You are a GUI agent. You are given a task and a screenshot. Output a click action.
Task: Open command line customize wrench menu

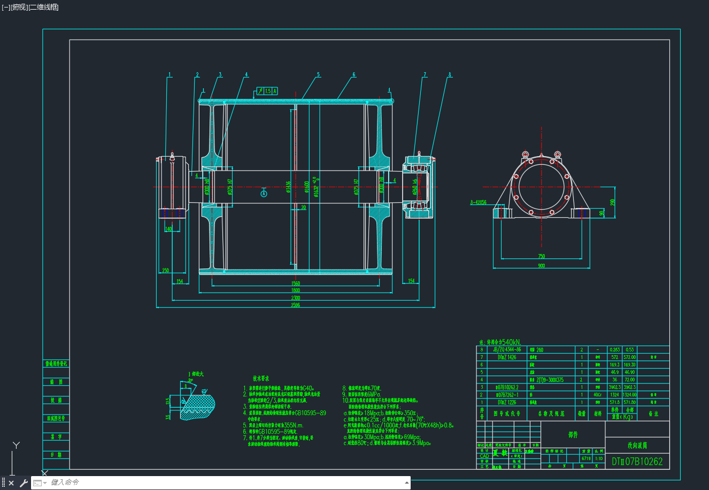[x=24, y=483]
